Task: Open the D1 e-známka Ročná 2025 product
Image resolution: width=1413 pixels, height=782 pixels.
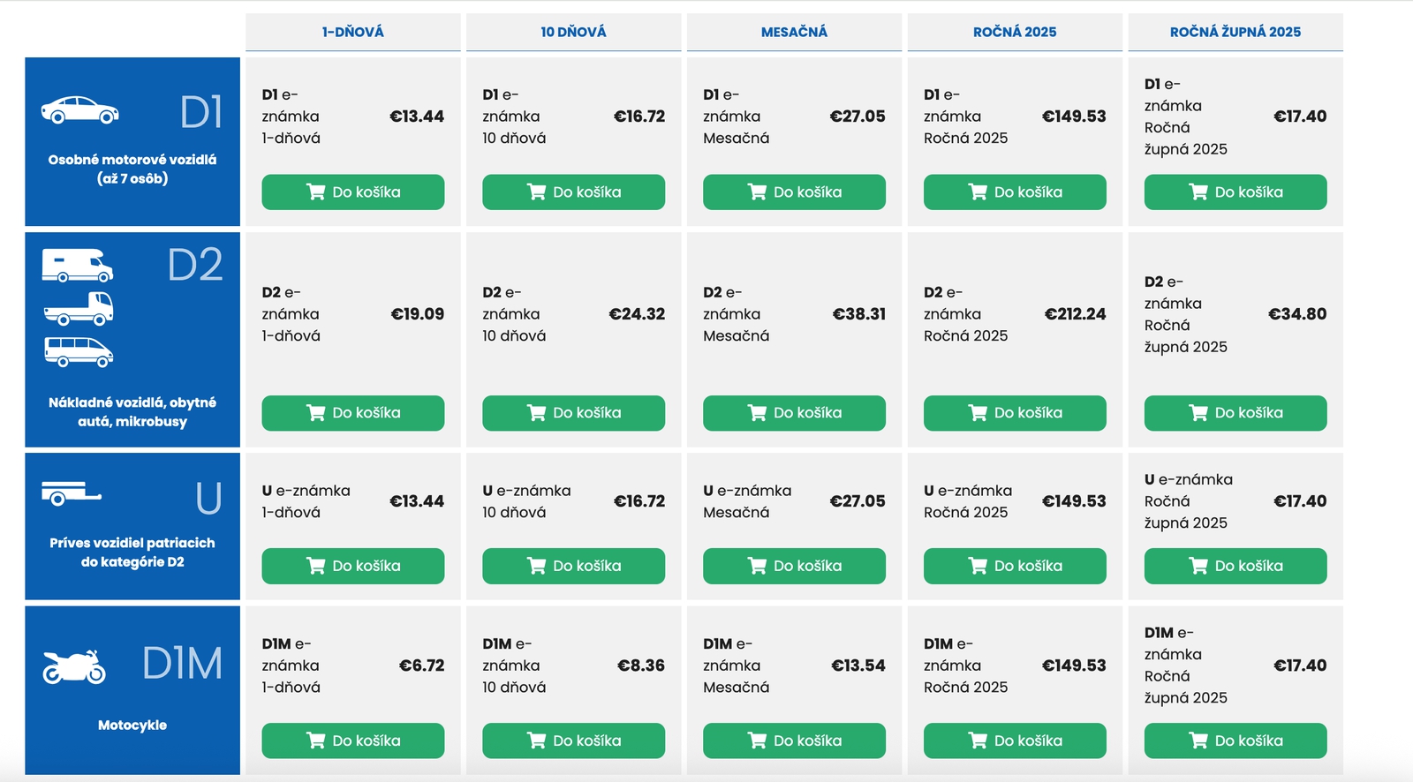Action: [965, 117]
